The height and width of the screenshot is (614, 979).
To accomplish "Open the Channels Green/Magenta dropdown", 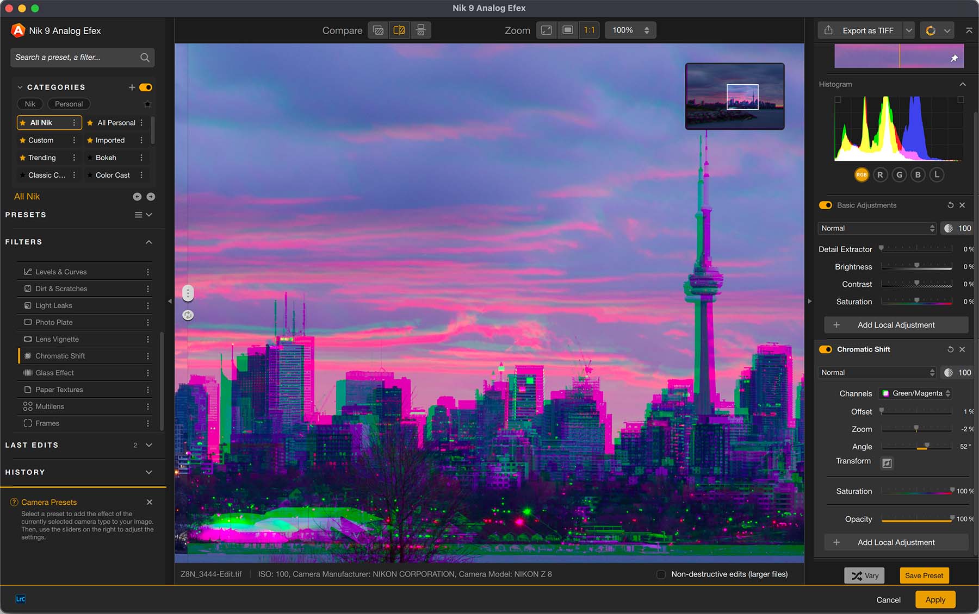I will tap(916, 393).
